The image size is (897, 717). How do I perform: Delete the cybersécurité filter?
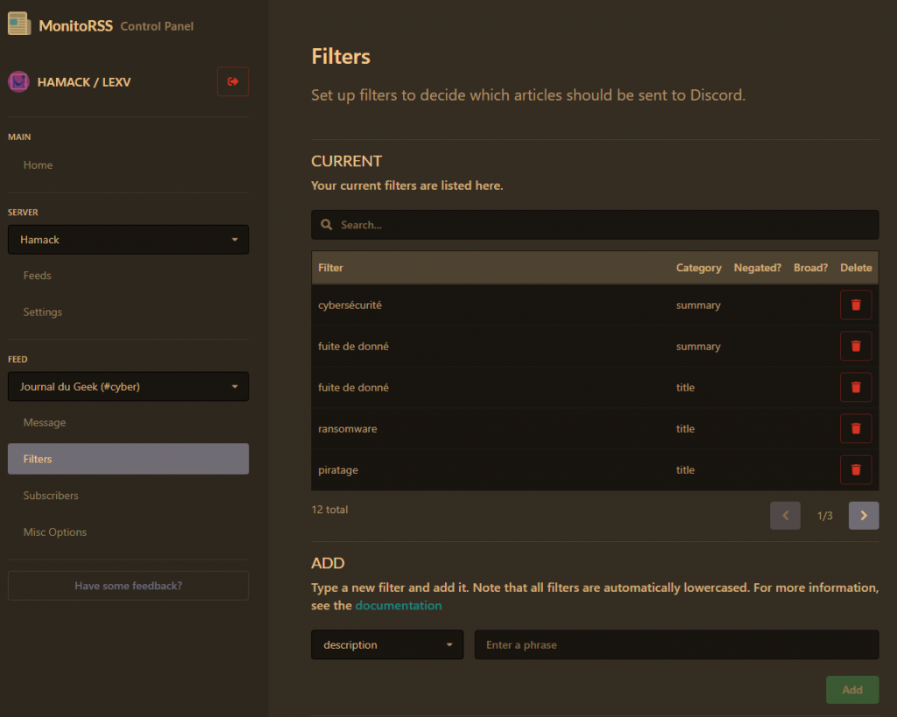[856, 305]
